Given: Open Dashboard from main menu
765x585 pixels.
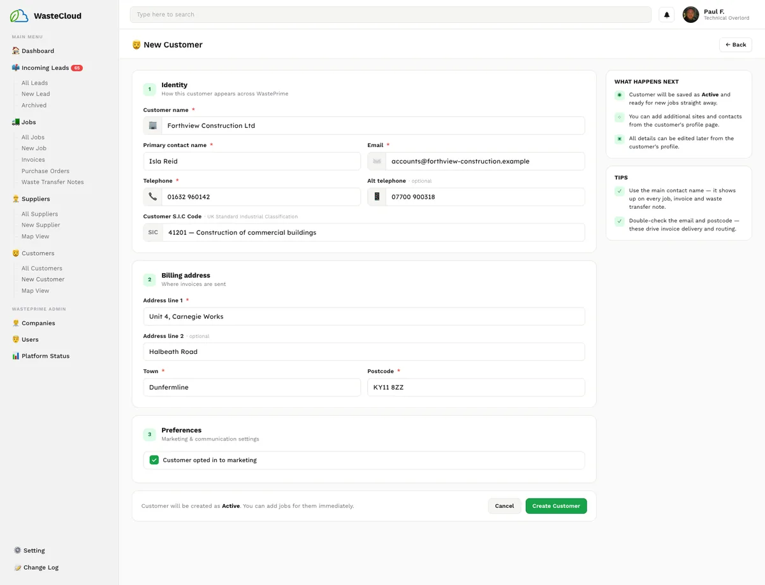Looking at the screenshot, I should (x=38, y=51).
